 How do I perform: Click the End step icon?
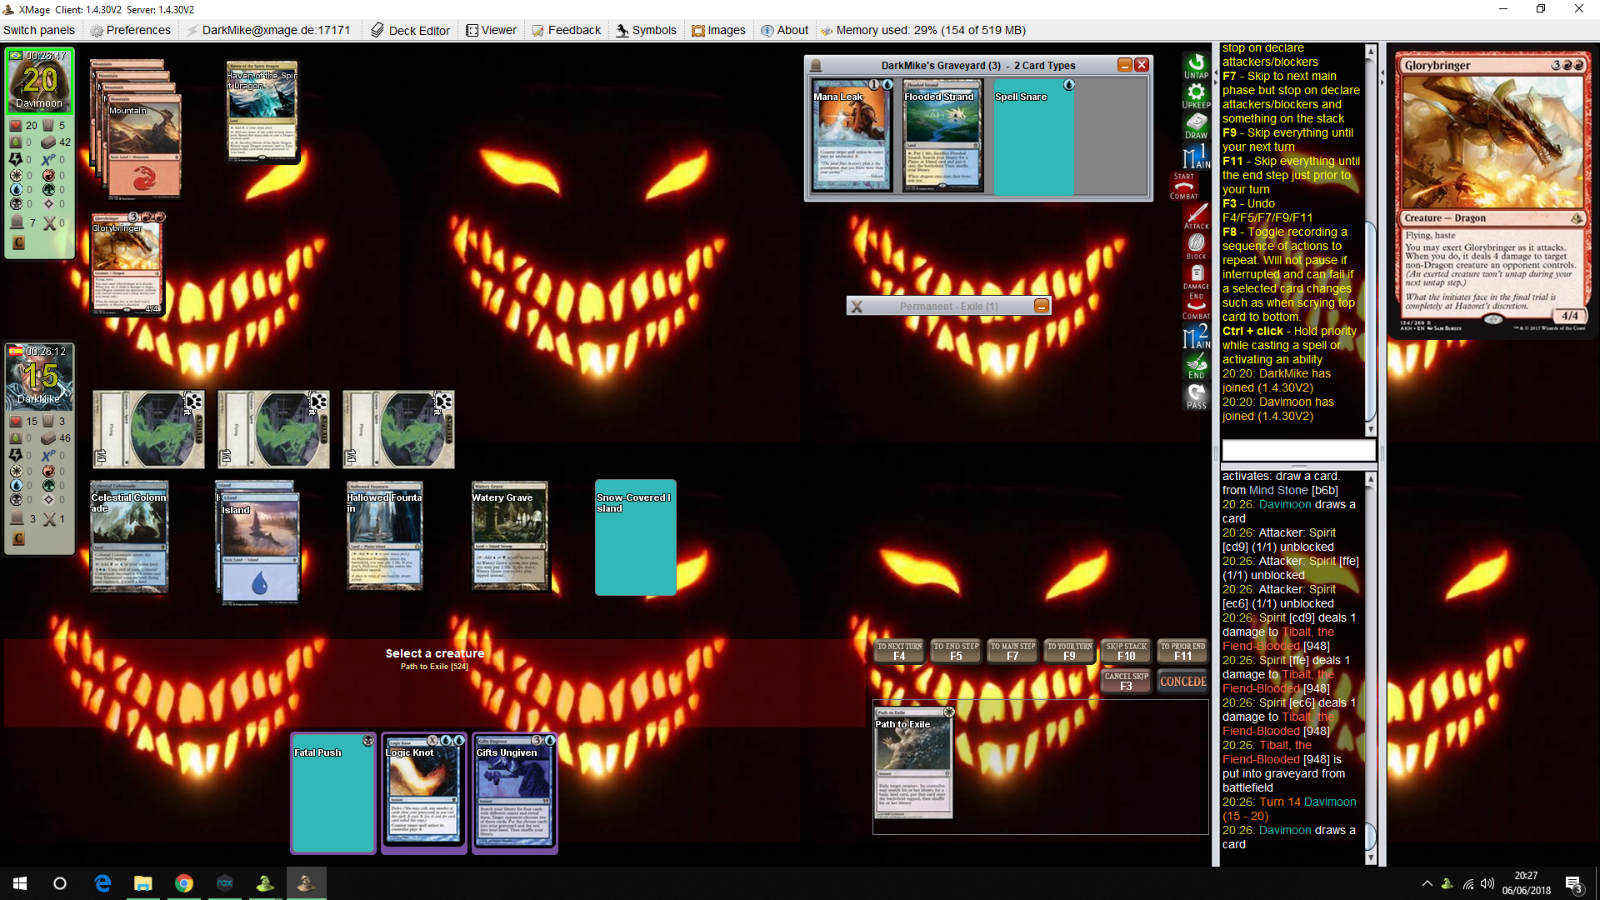point(1196,366)
